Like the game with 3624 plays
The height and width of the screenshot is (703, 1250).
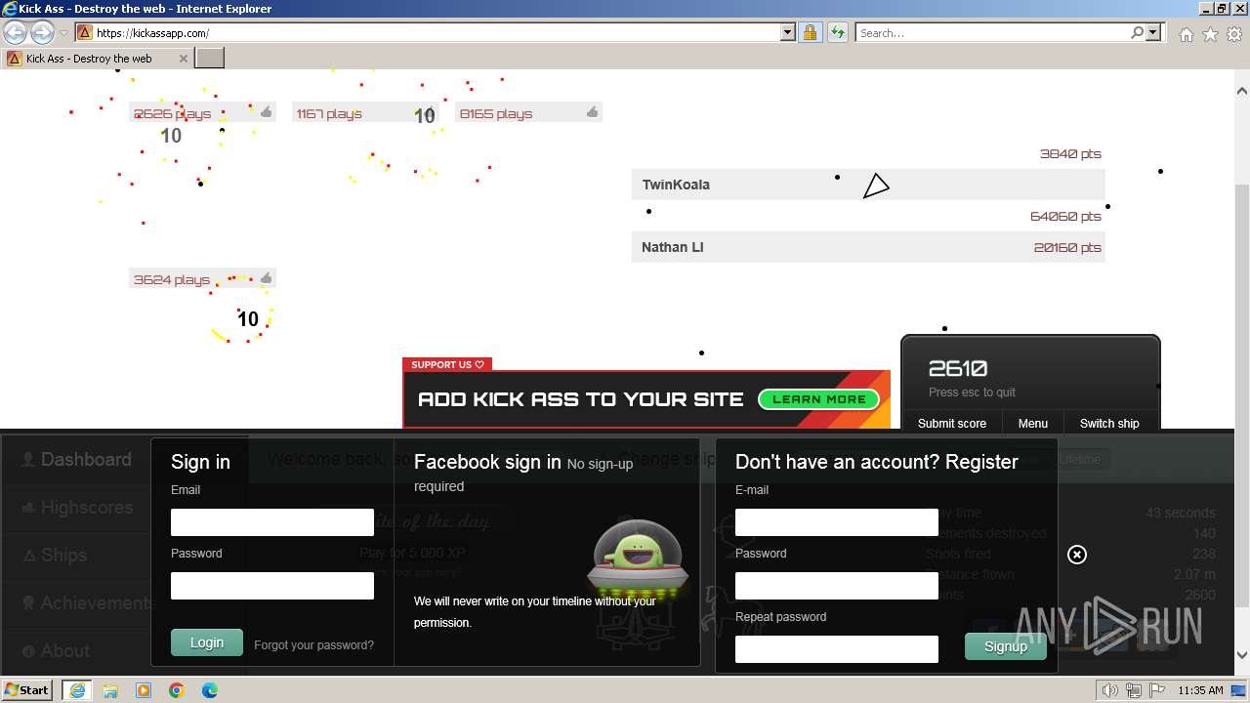pos(266,278)
